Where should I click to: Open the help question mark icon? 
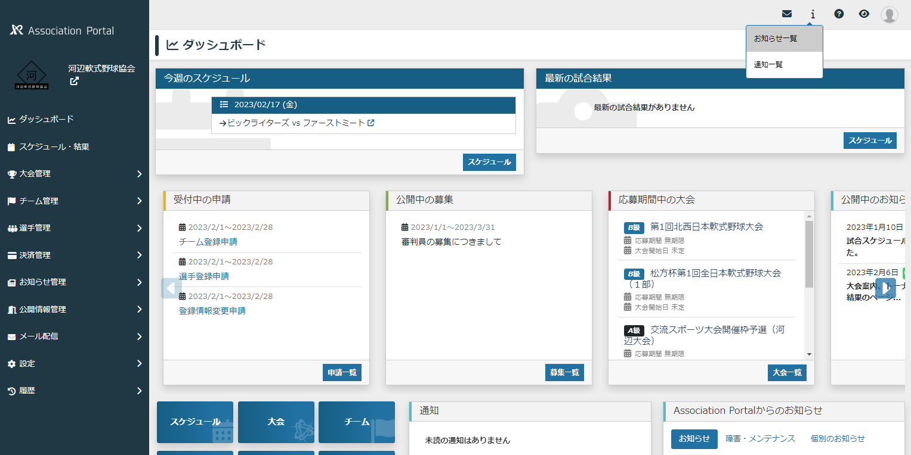pyautogui.click(x=838, y=13)
